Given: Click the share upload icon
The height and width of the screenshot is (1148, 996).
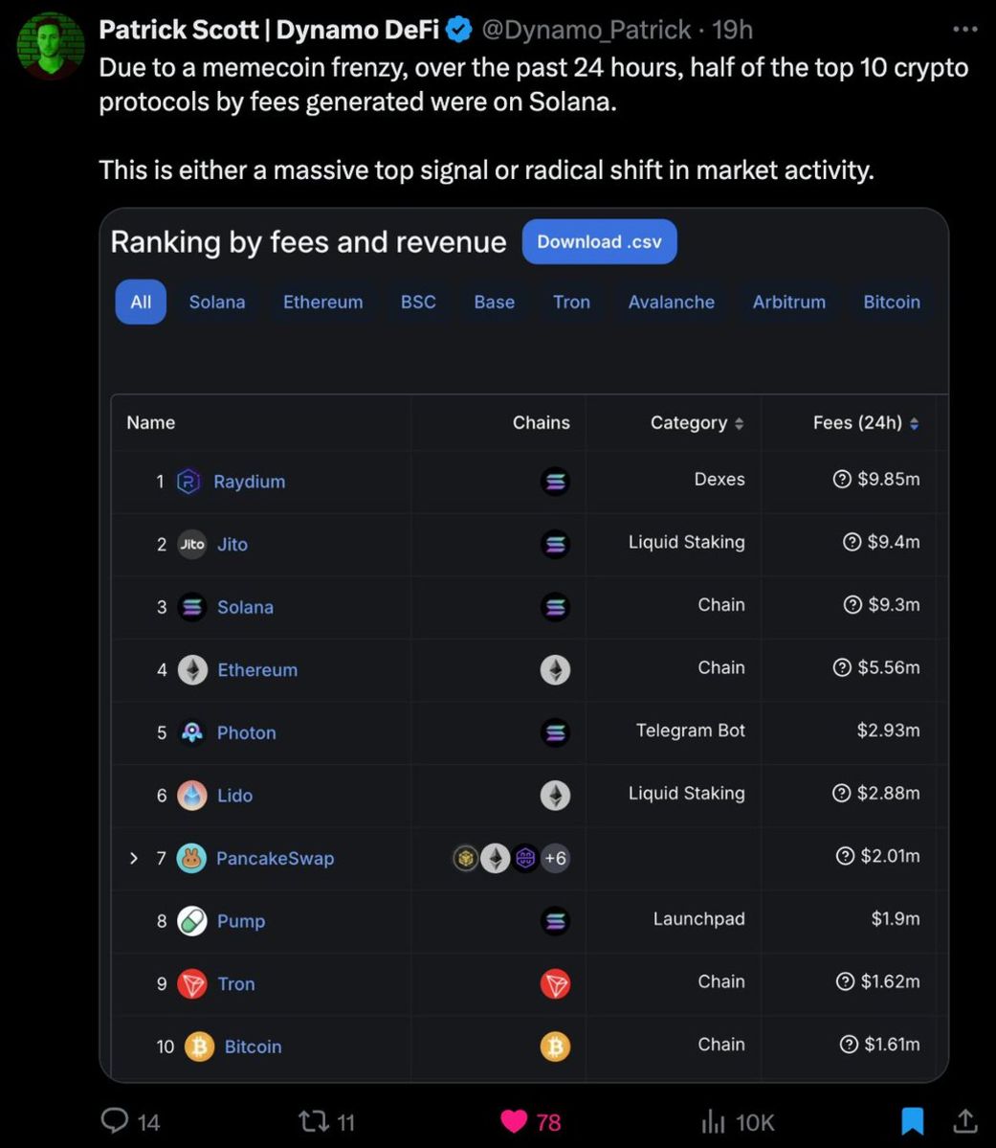Looking at the screenshot, I should pyautogui.click(x=965, y=1120).
